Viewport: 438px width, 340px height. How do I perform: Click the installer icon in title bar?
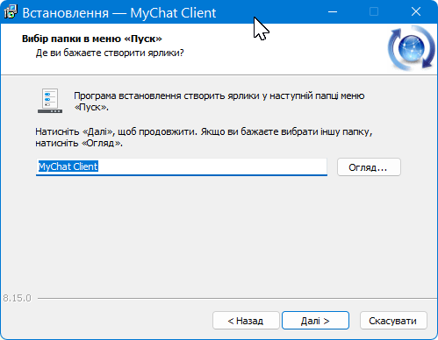click(x=11, y=12)
